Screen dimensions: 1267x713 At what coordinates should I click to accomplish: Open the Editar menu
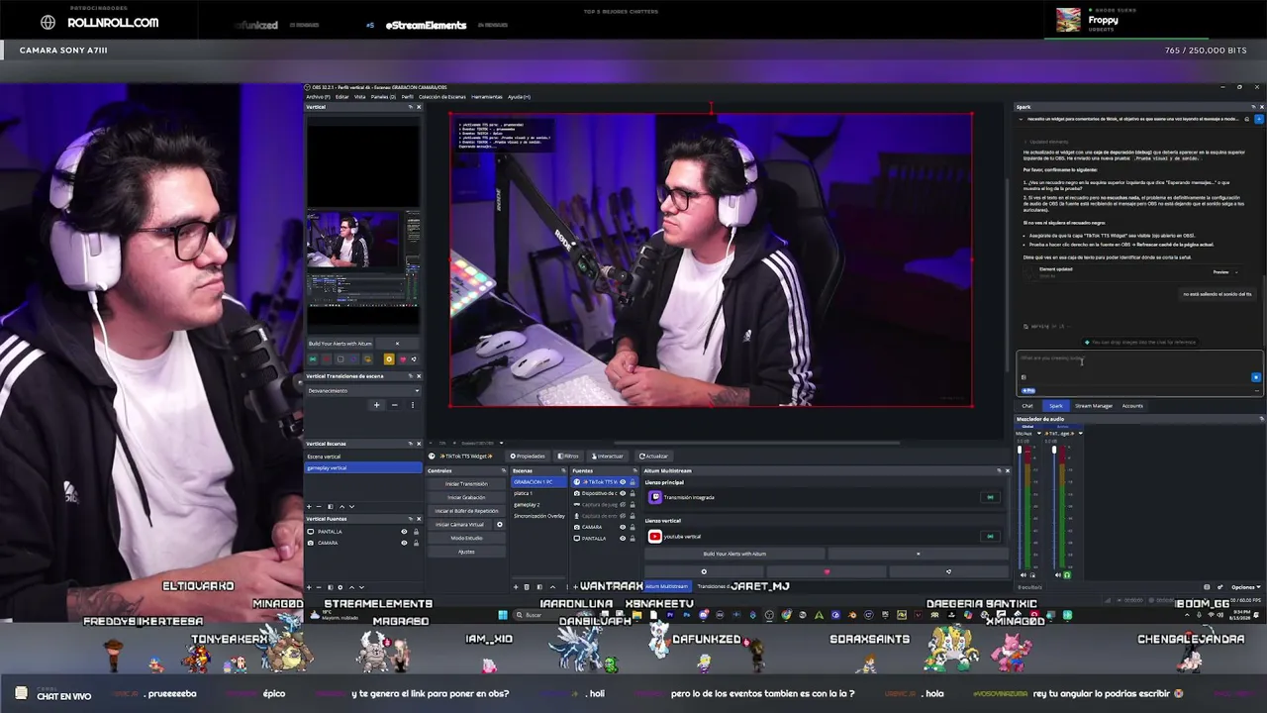coord(341,97)
